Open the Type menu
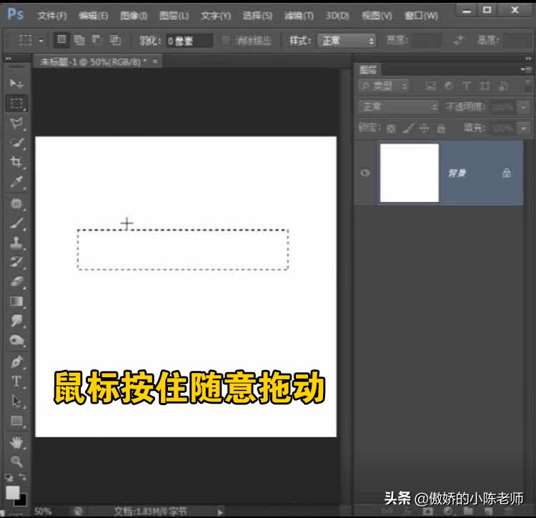This screenshot has height=518, width=536. point(216,16)
